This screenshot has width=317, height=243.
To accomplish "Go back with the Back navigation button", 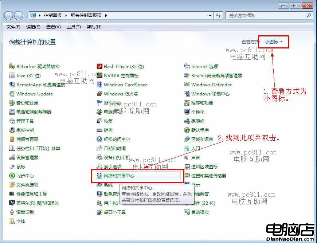I will 8,16.
